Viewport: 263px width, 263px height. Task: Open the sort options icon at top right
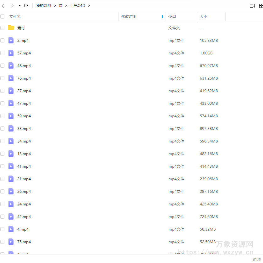[252, 6]
